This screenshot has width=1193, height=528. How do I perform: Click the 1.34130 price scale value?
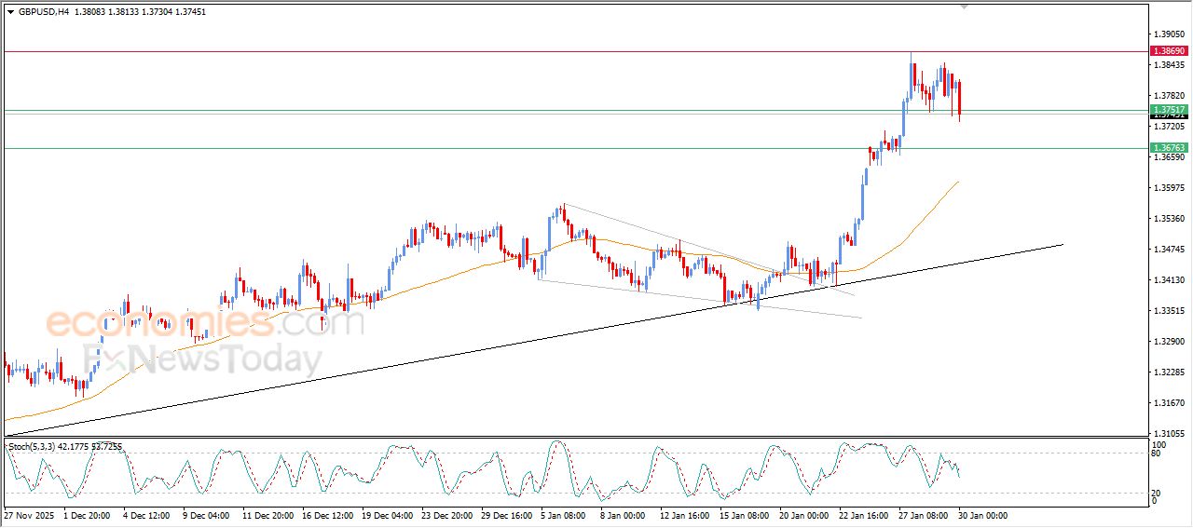tap(1169, 280)
